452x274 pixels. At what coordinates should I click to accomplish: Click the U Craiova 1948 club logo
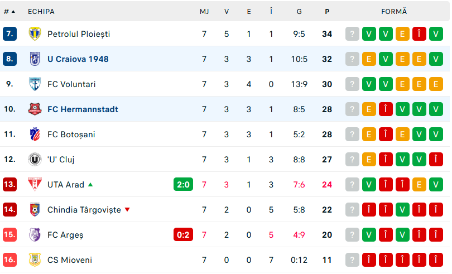pos(35,59)
